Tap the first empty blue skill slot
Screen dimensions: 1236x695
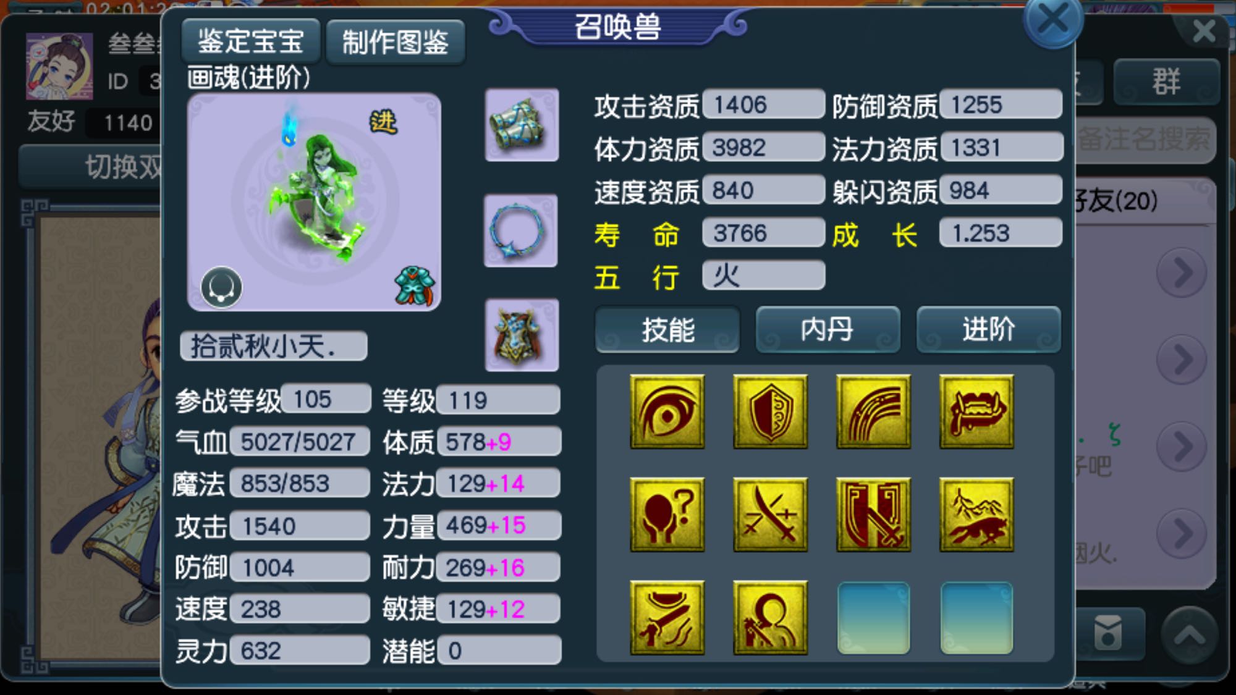[x=873, y=618]
